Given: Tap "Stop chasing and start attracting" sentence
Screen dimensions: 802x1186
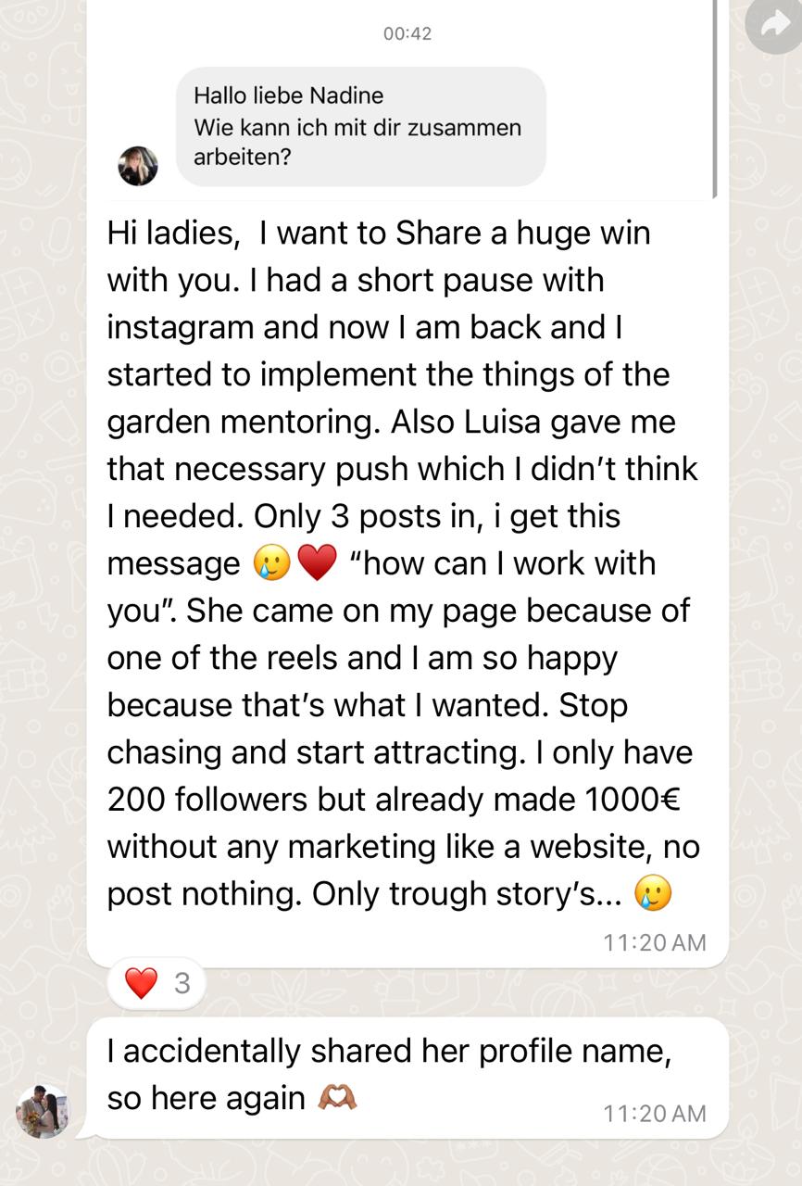Looking at the screenshot, I should coord(315,752).
